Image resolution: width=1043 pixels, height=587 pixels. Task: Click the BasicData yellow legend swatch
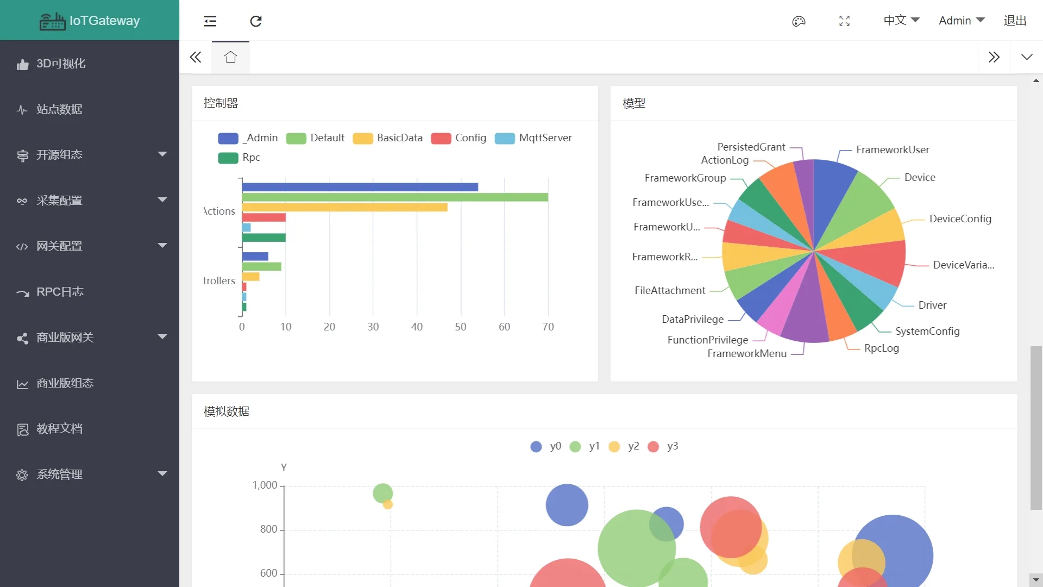363,139
